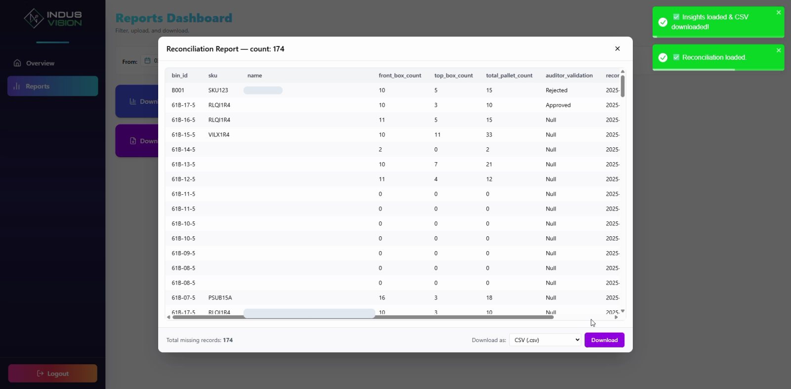Click the table's scroll left arrow
The height and width of the screenshot is (389, 791).
(x=169, y=317)
